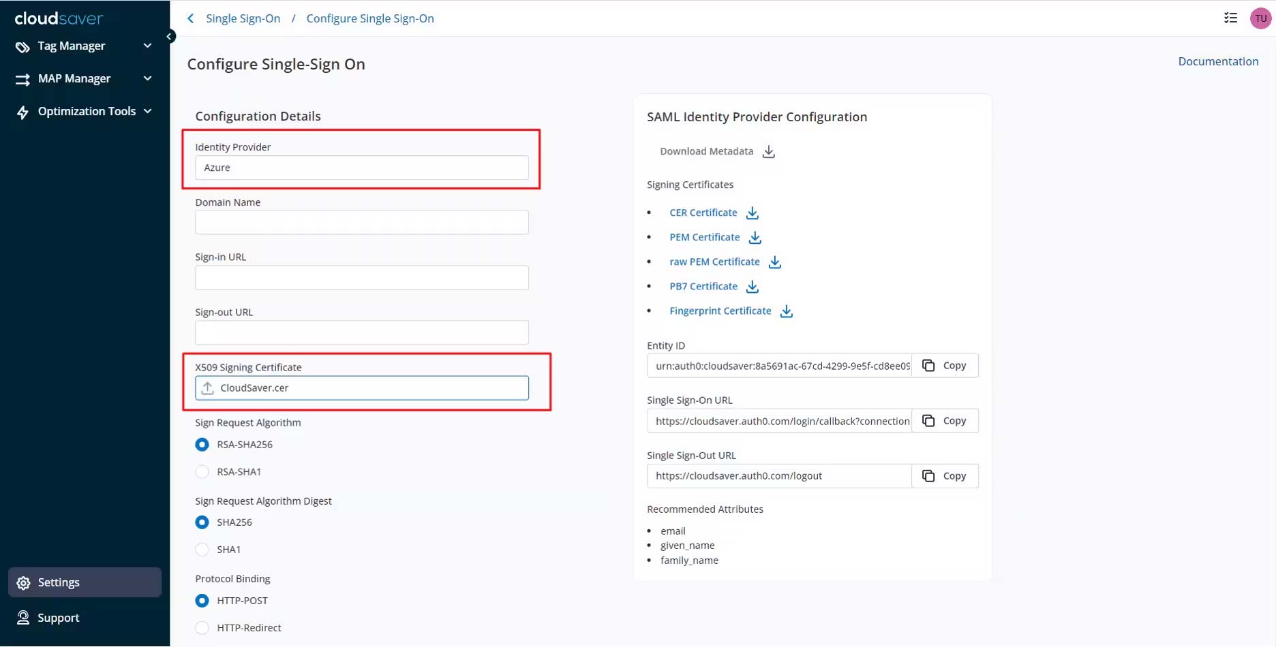Screen dimensions: 1276x647
Task: Copy the Entity ID value
Action: coord(945,366)
